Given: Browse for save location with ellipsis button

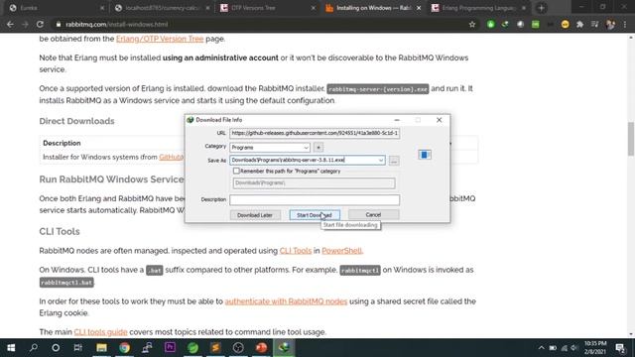Looking at the screenshot, I should pos(394,161).
